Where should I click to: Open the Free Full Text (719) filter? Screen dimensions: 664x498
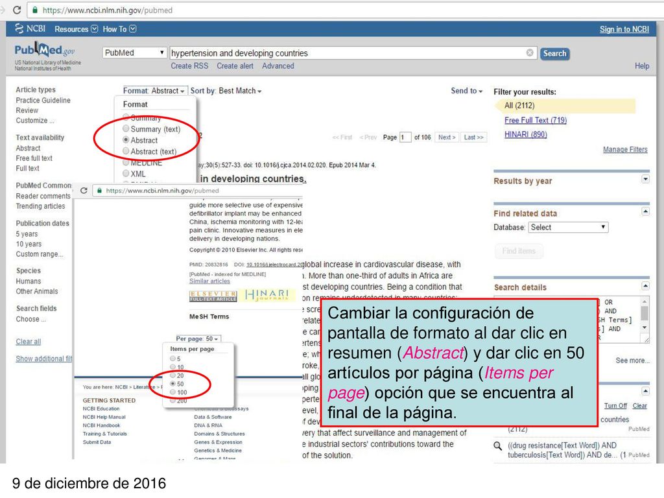[x=535, y=120]
